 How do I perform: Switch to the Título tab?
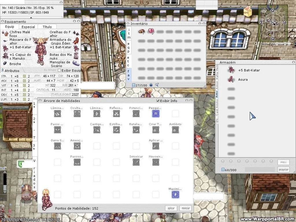pos(47,27)
